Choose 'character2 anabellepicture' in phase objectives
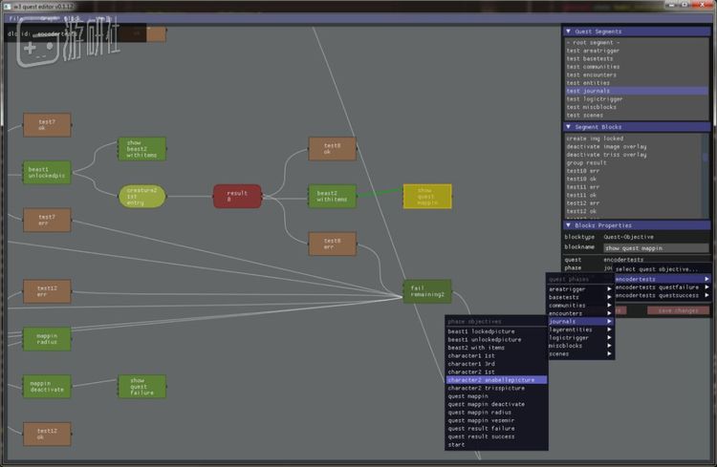The height and width of the screenshot is (467, 717). pos(495,379)
